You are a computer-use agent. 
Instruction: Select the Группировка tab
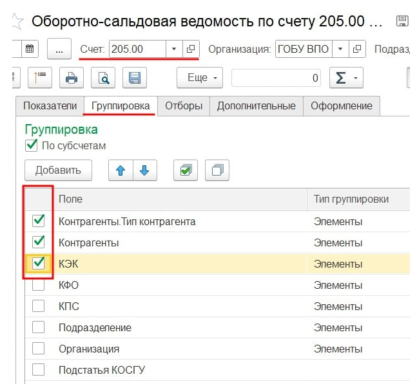(x=121, y=106)
